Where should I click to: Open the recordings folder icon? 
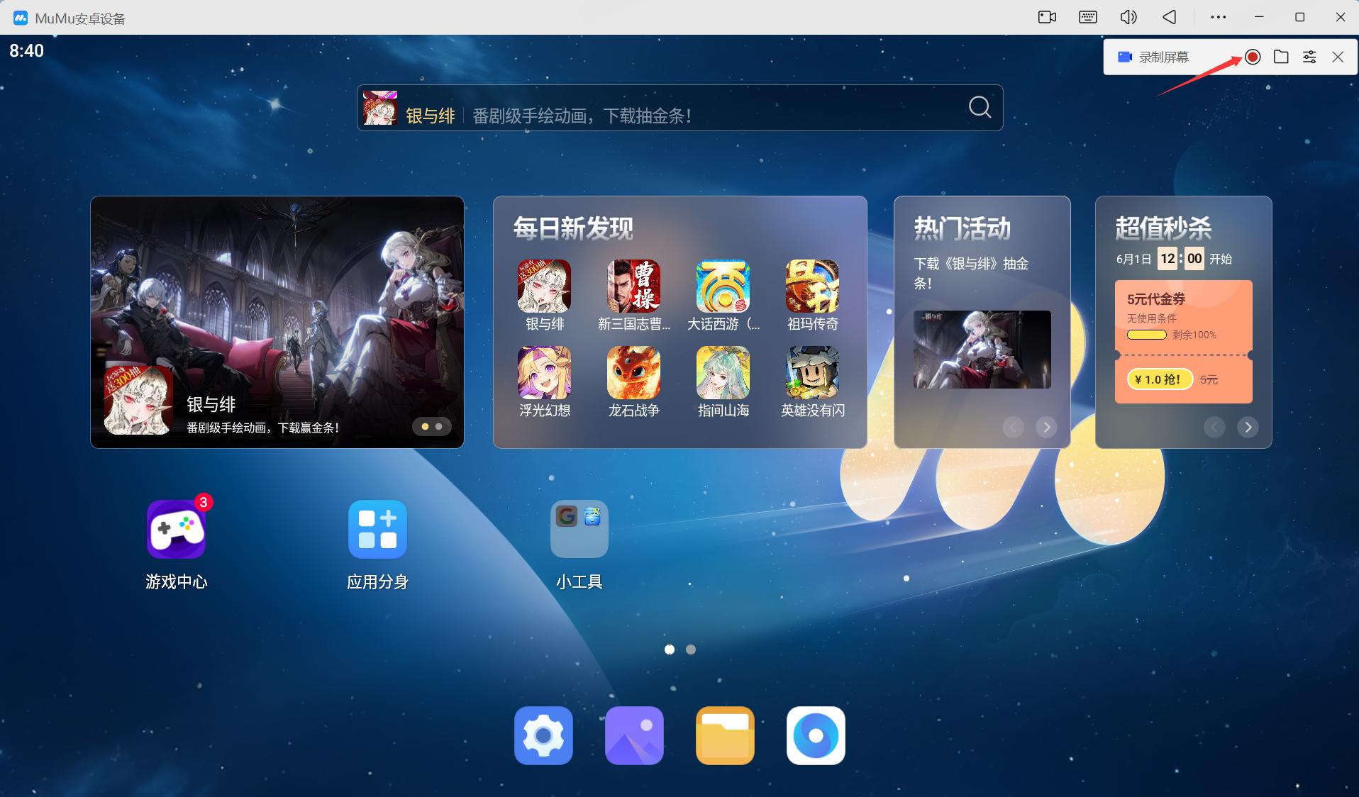coord(1281,57)
